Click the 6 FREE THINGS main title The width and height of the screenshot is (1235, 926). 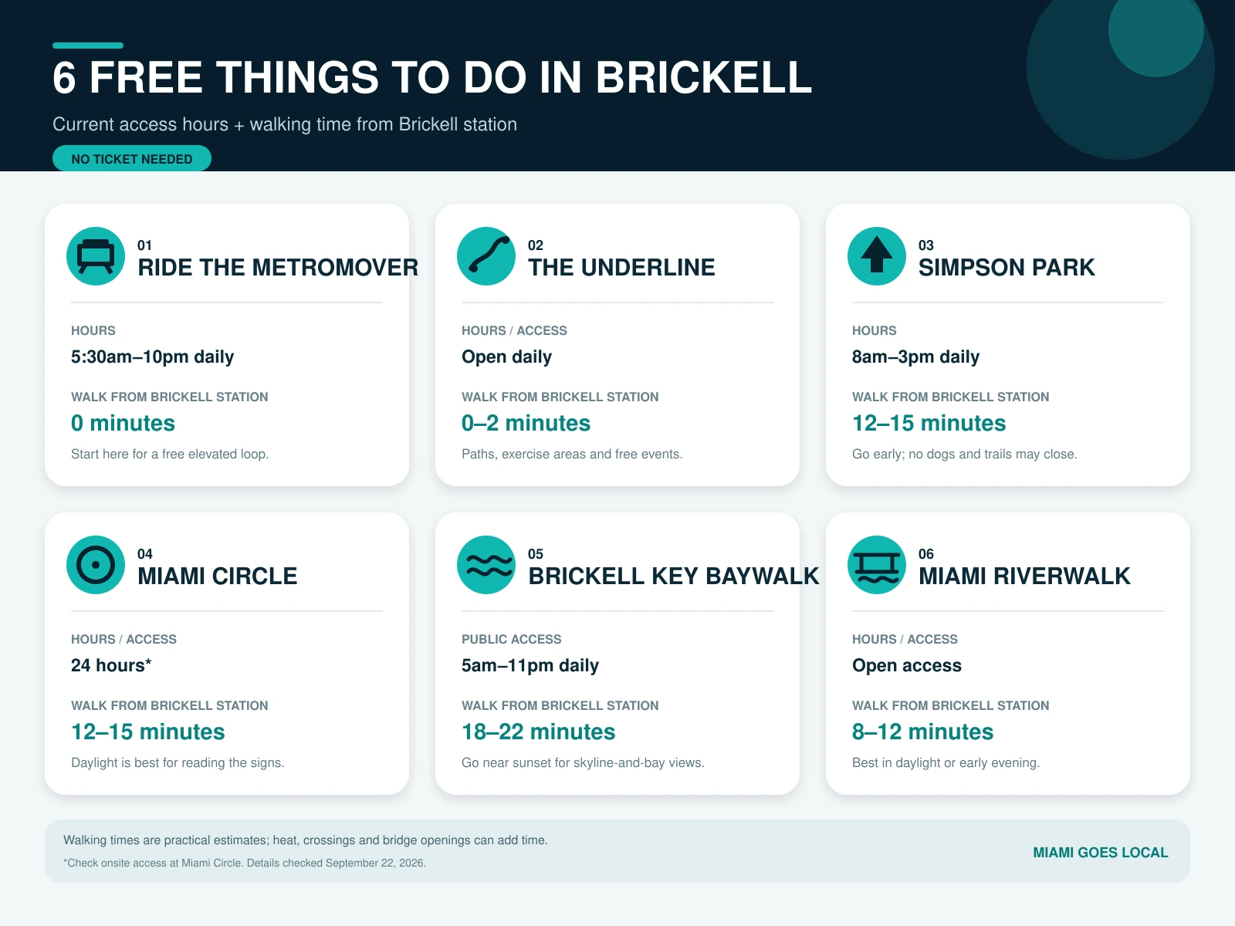tap(432, 77)
